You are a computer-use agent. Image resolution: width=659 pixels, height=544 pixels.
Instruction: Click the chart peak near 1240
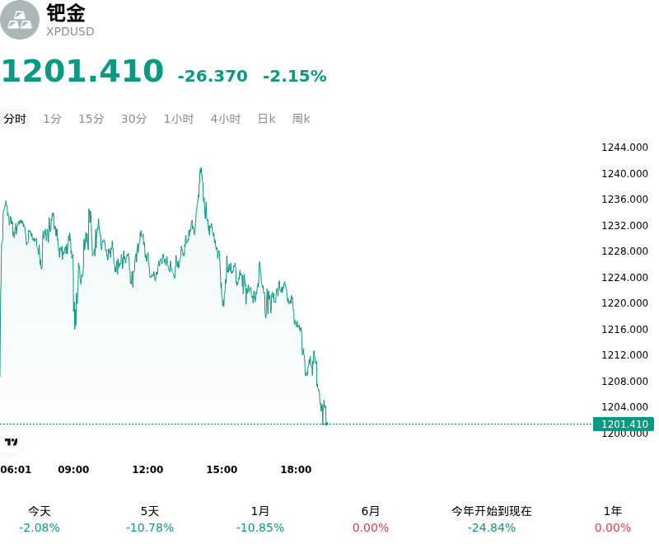(201, 169)
